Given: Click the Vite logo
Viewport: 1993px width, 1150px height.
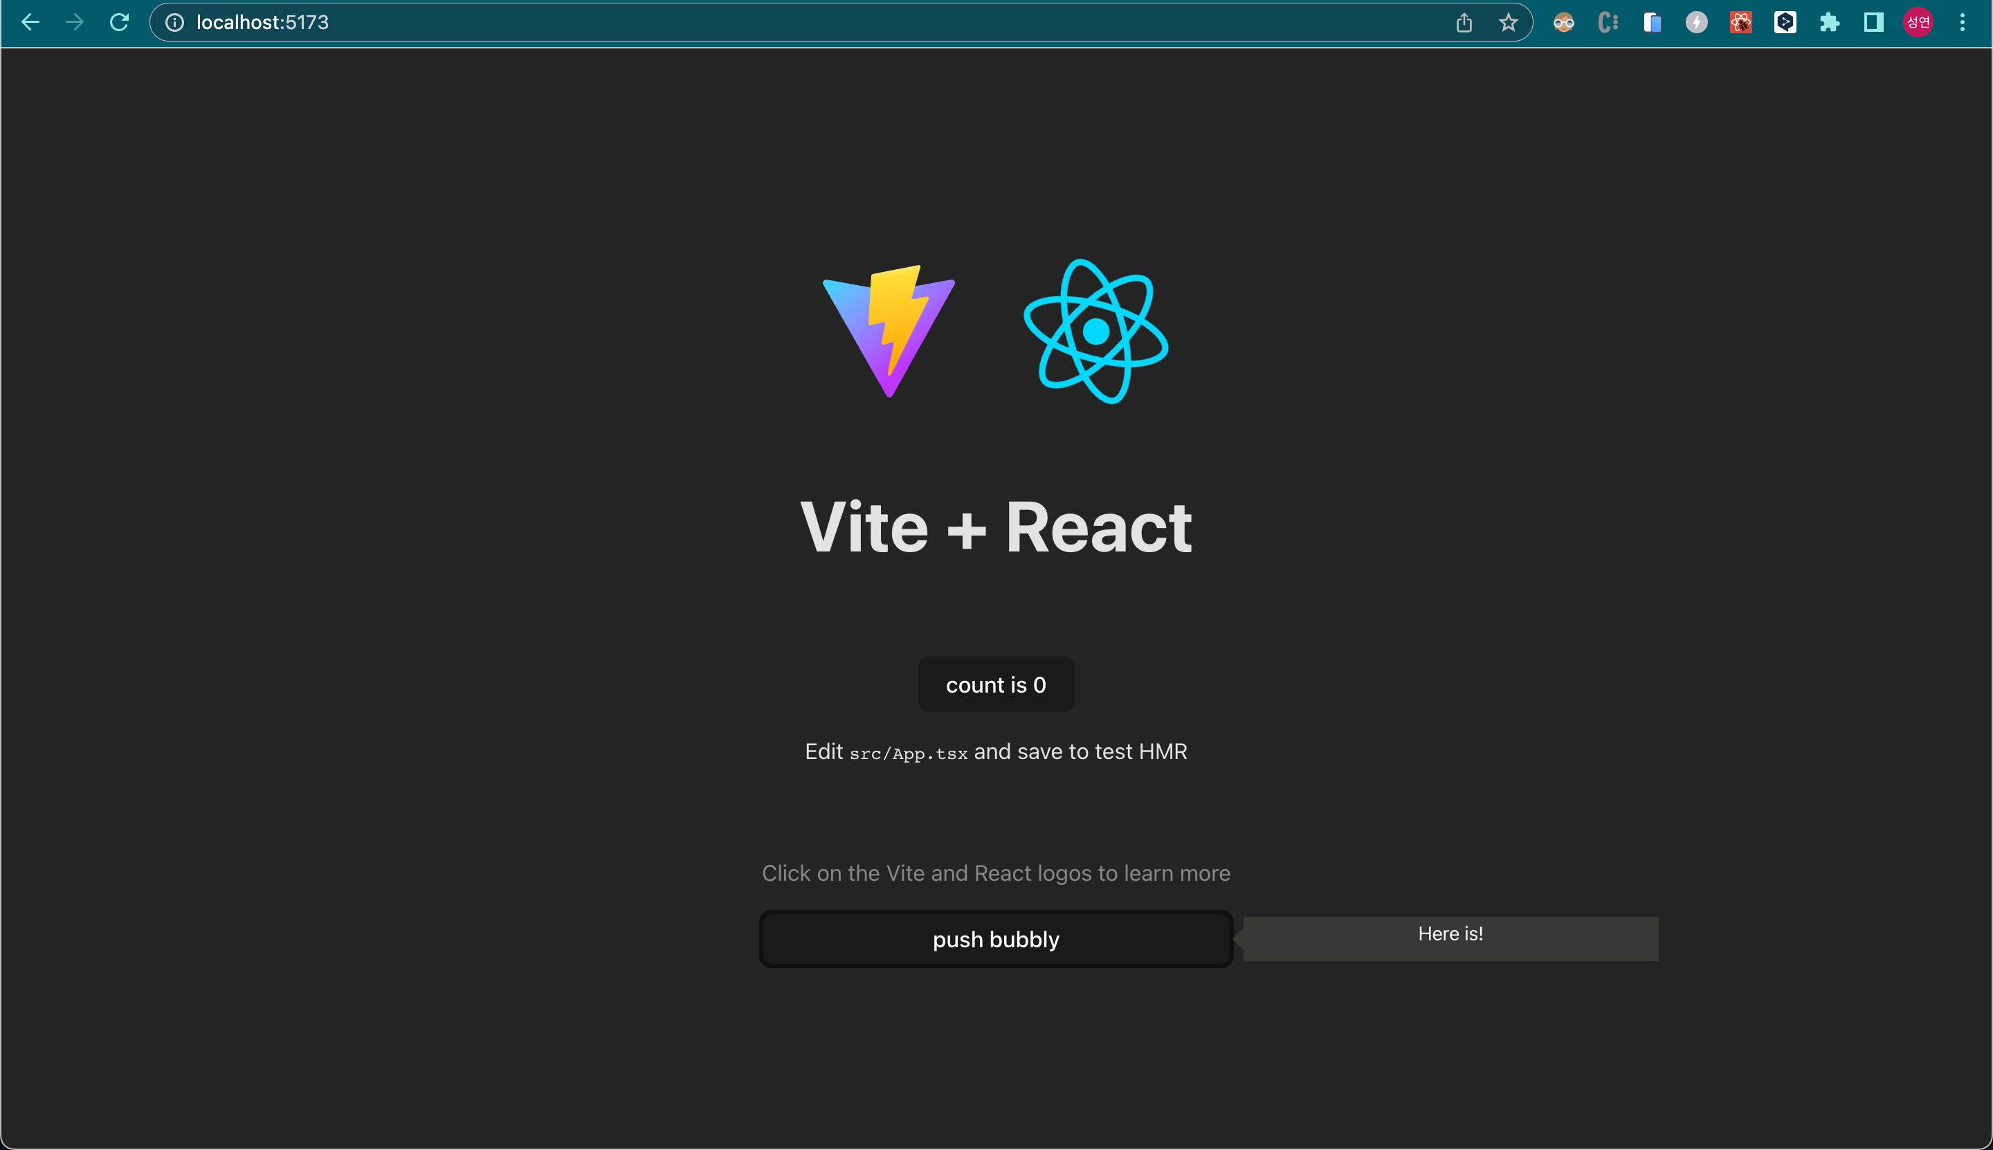Looking at the screenshot, I should coord(889,331).
